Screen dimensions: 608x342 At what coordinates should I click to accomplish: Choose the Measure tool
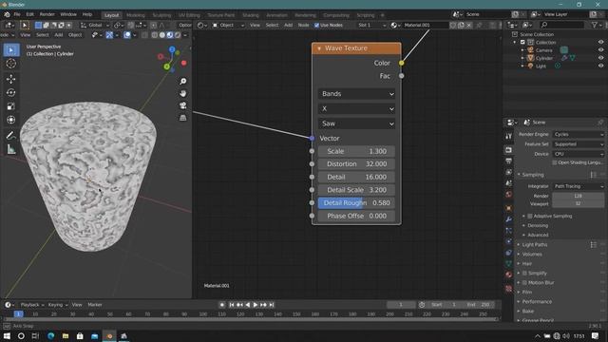[10, 149]
